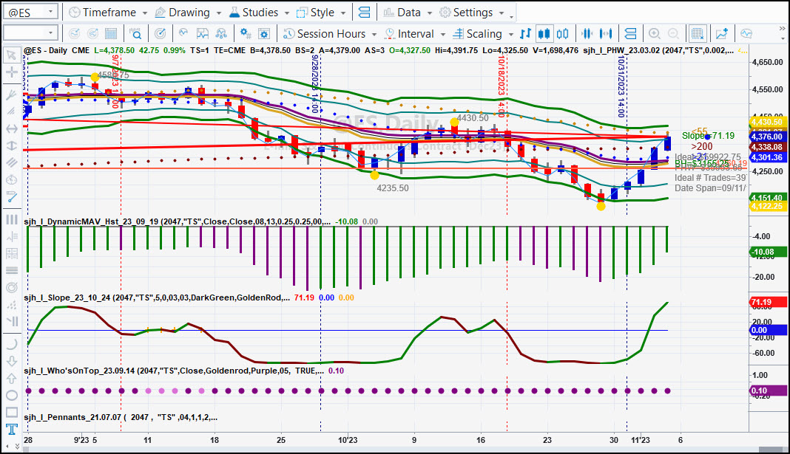Expand the Session Hours dropdown arrow
The width and height of the screenshot is (790, 454).
coord(374,34)
